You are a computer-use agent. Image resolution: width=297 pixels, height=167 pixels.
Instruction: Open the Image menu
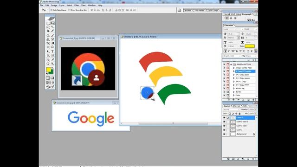coord(54,5)
